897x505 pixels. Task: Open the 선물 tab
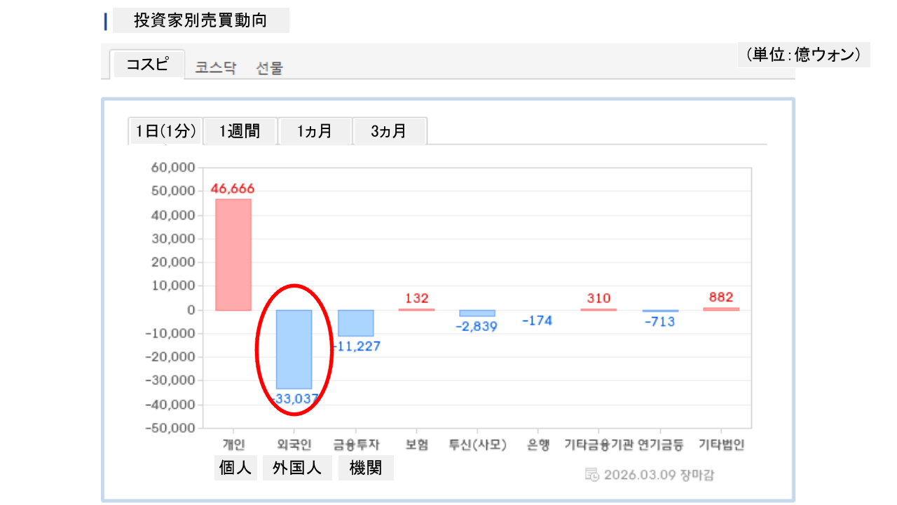pyautogui.click(x=270, y=68)
